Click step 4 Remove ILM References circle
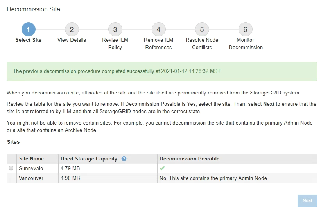 click(x=158, y=29)
